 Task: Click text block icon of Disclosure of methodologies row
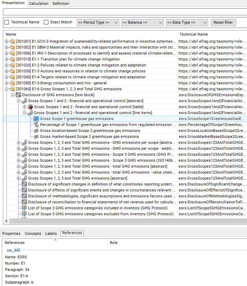click(24, 196)
